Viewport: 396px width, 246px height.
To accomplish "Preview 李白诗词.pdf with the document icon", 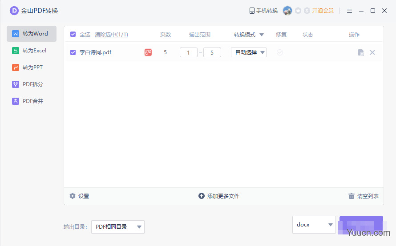I will pyautogui.click(x=361, y=52).
